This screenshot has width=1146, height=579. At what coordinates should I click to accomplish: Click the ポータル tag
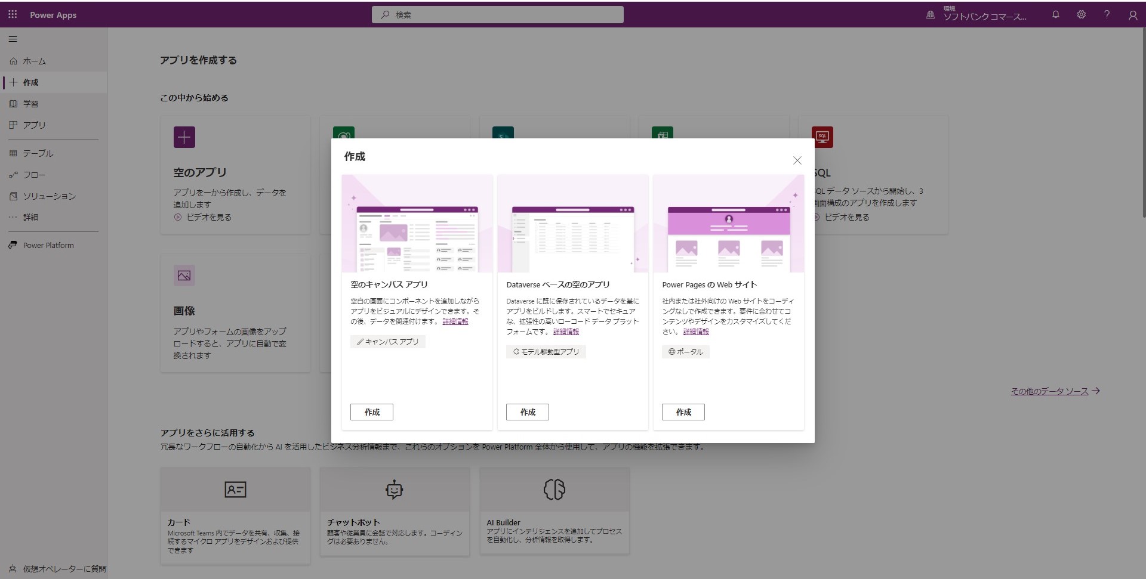(686, 352)
